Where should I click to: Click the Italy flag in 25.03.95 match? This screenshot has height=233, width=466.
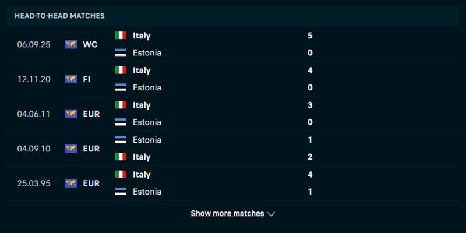click(121, 175)
